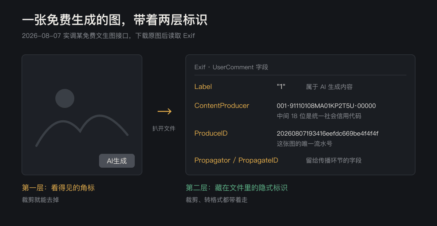Click the 属于 AI 生成内容 description
Image resolution: width=437 pixels, height=226 pixels.
[329, 87]
